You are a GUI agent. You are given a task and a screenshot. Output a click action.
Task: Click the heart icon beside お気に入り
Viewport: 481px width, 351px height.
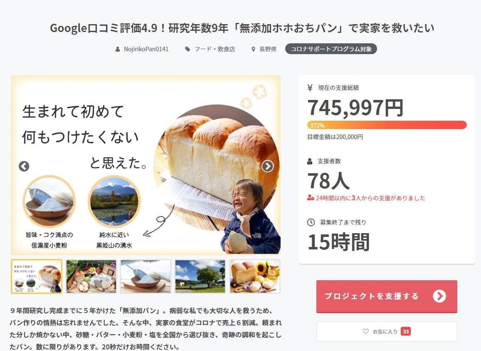click(366, 331)
